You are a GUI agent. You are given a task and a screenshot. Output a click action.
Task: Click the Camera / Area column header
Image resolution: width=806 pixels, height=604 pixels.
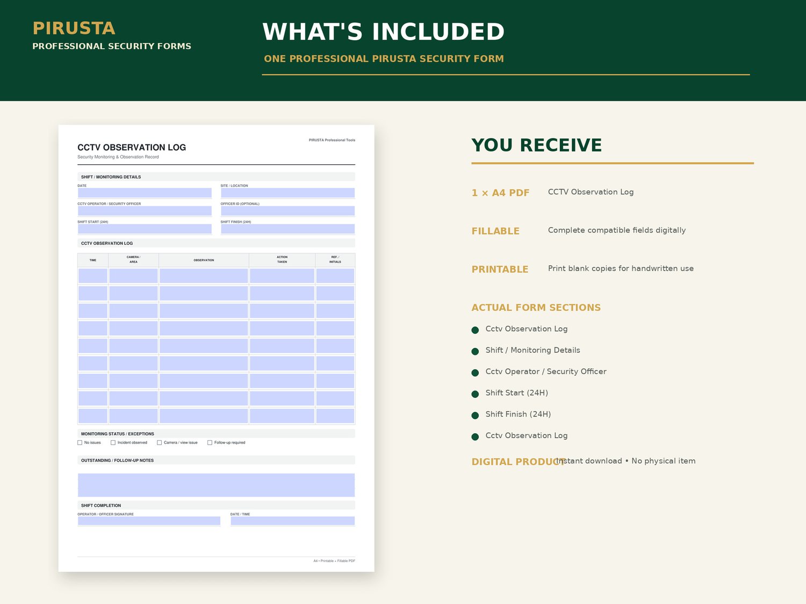click(x=133, y=260)
